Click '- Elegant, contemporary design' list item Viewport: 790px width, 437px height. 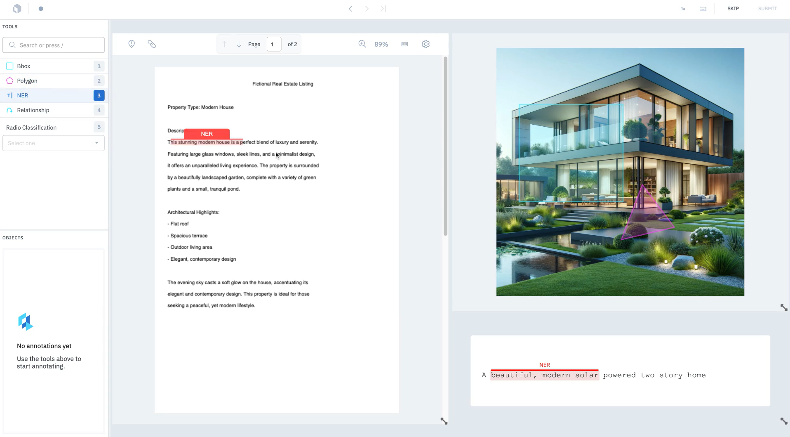[x=202, y=259]
